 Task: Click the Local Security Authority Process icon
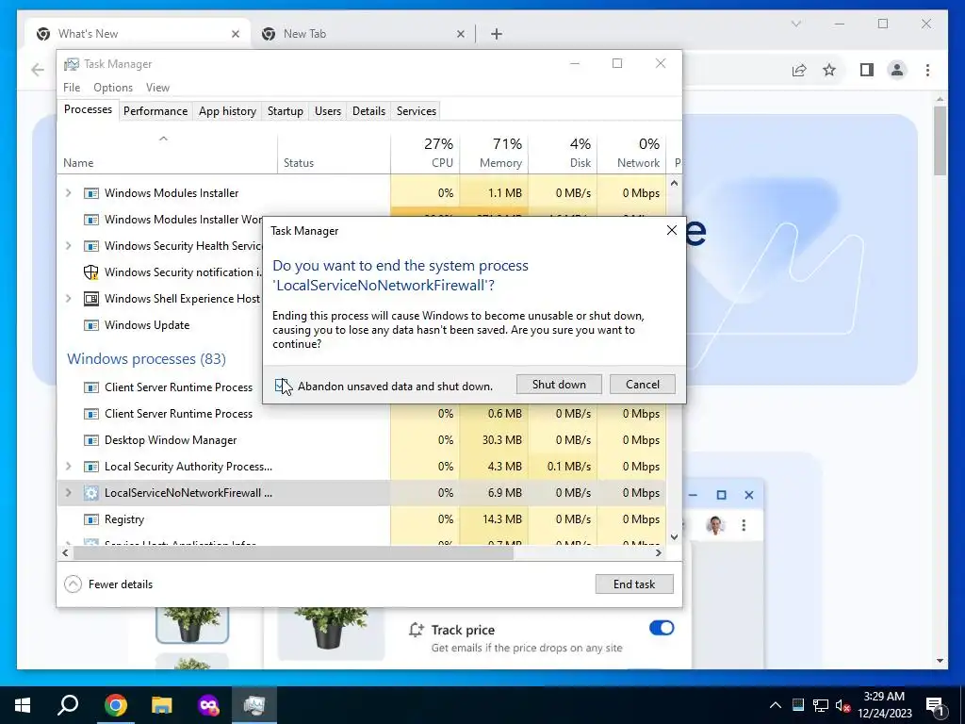(91, 467)
